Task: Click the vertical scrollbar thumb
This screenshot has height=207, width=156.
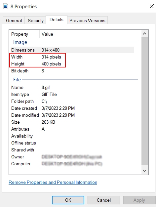Action: (x=144, y=101)
